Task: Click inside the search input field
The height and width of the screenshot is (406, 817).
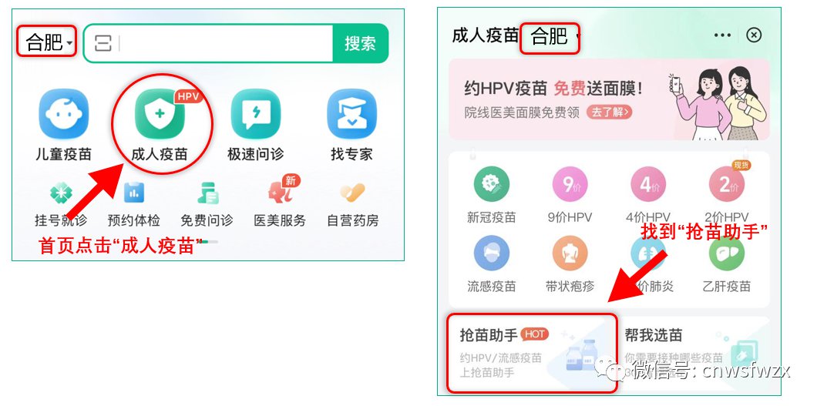Action: click(x=227, y=43)
